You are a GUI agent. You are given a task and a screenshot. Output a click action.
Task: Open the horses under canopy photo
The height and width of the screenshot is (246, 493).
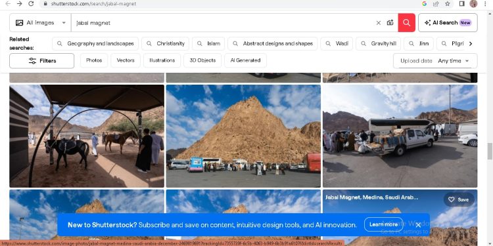pyautogui.click(x=87, y=136)
